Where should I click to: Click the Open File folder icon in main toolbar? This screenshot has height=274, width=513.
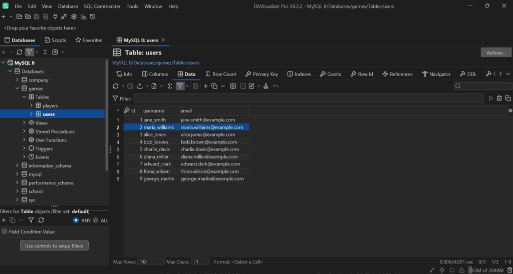tap(20, 16)
